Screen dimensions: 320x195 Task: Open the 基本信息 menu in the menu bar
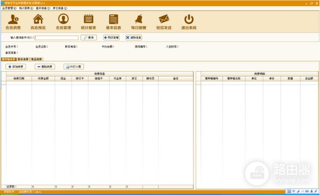pos(43,8)
